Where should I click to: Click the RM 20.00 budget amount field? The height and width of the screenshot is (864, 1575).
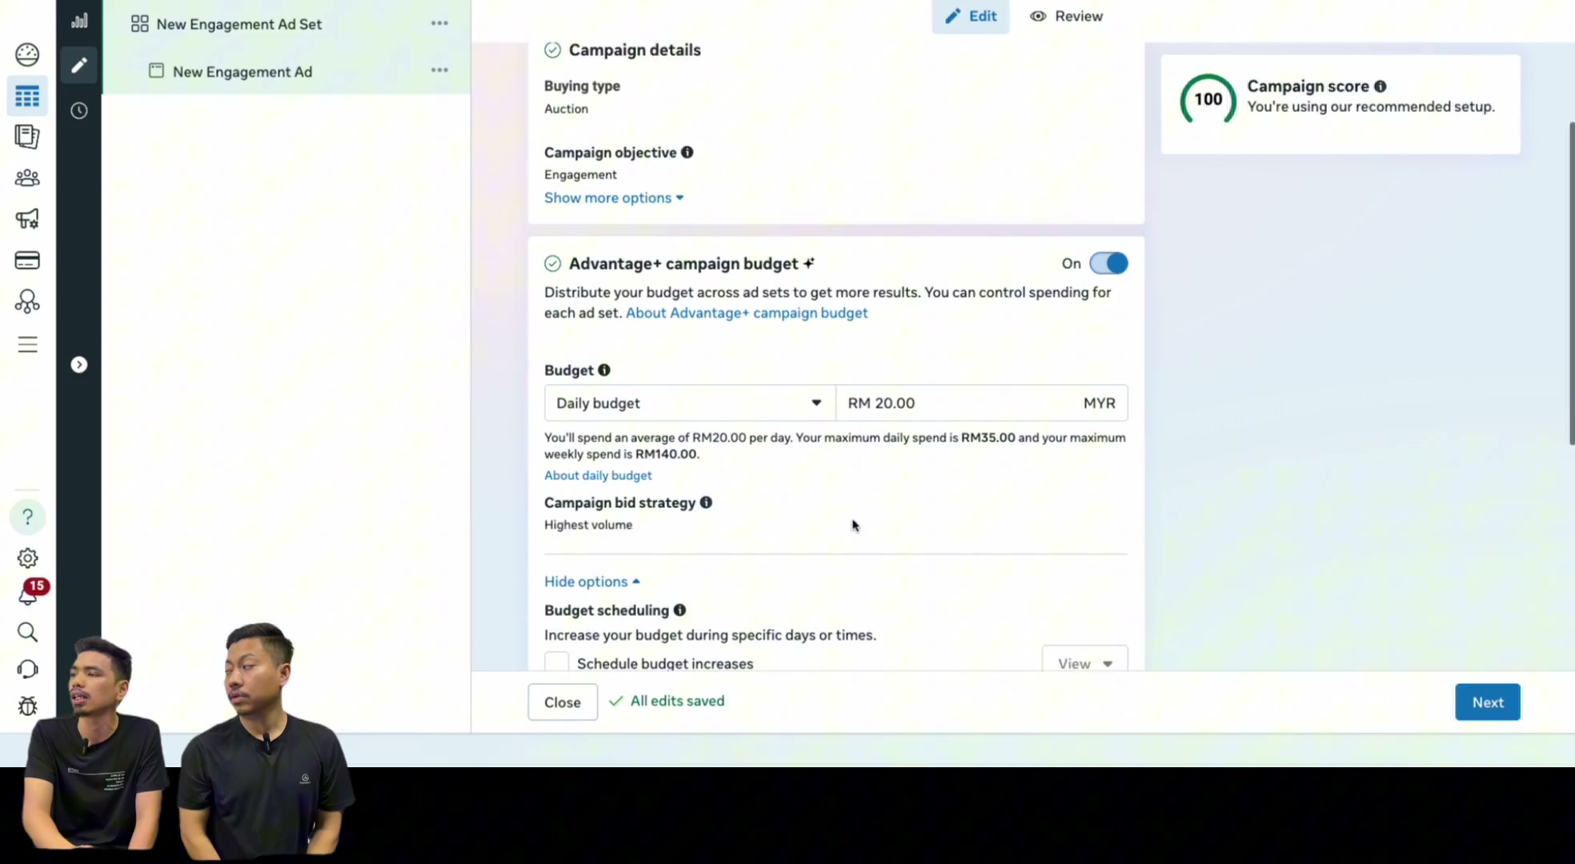[x=981, y=403]
